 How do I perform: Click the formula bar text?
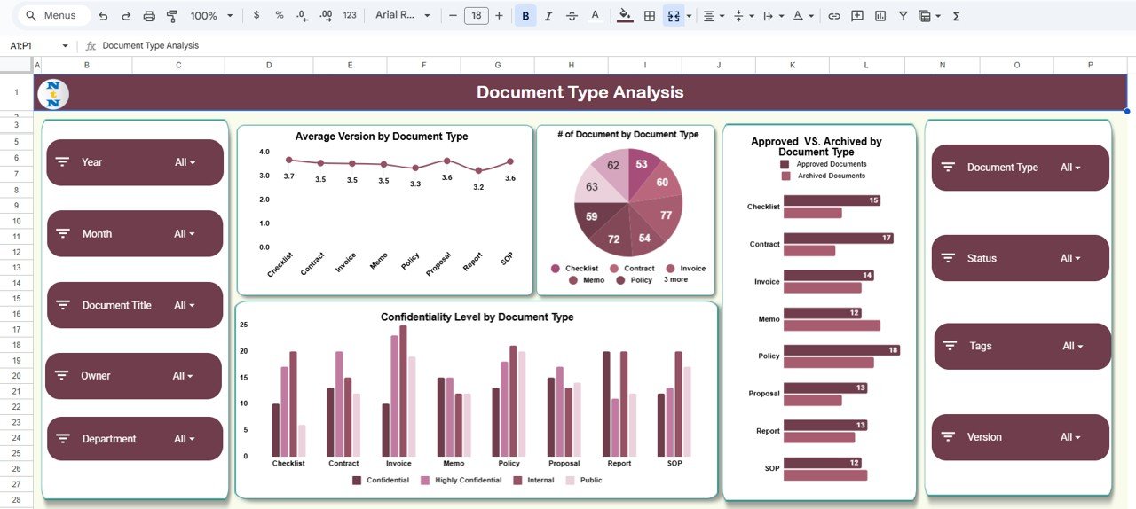coord(151,45)
